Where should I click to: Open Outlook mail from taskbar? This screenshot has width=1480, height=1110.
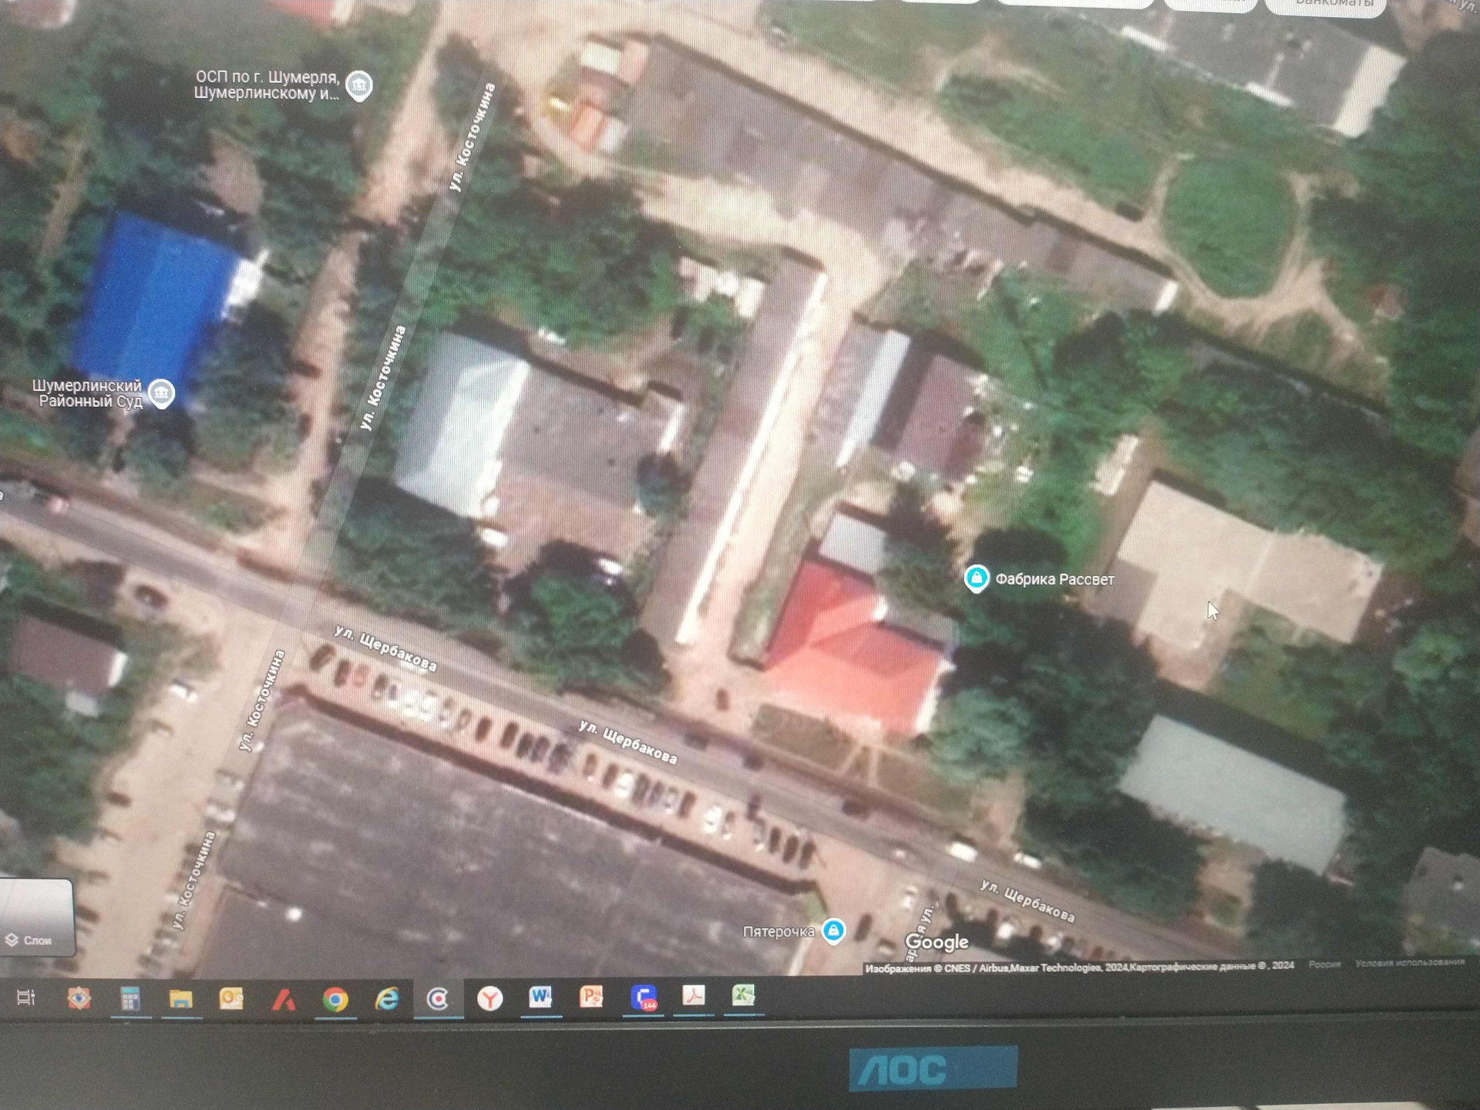point(231,999)
